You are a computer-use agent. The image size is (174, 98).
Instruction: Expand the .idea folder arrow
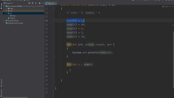coord(6,8)
